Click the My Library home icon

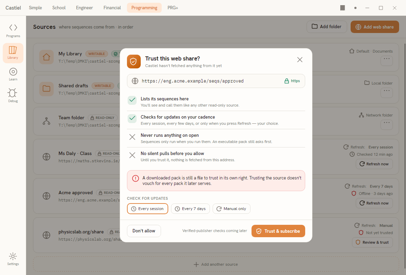(46, 57)
